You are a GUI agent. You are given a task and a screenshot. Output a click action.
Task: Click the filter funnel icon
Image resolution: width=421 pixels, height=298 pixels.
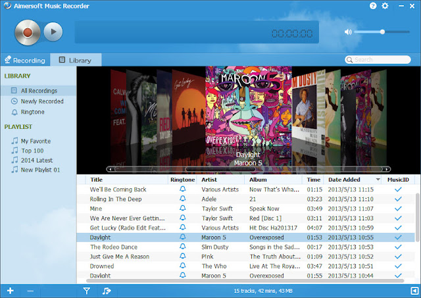coord(86,291)
